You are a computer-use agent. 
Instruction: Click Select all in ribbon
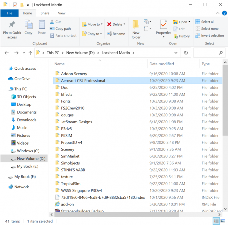[x=205, y=22]
